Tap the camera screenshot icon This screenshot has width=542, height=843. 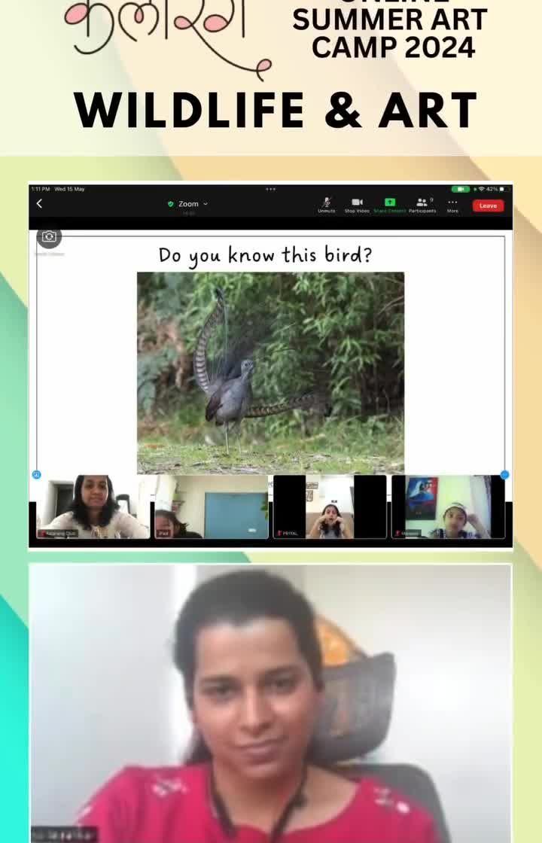point(49,237)
